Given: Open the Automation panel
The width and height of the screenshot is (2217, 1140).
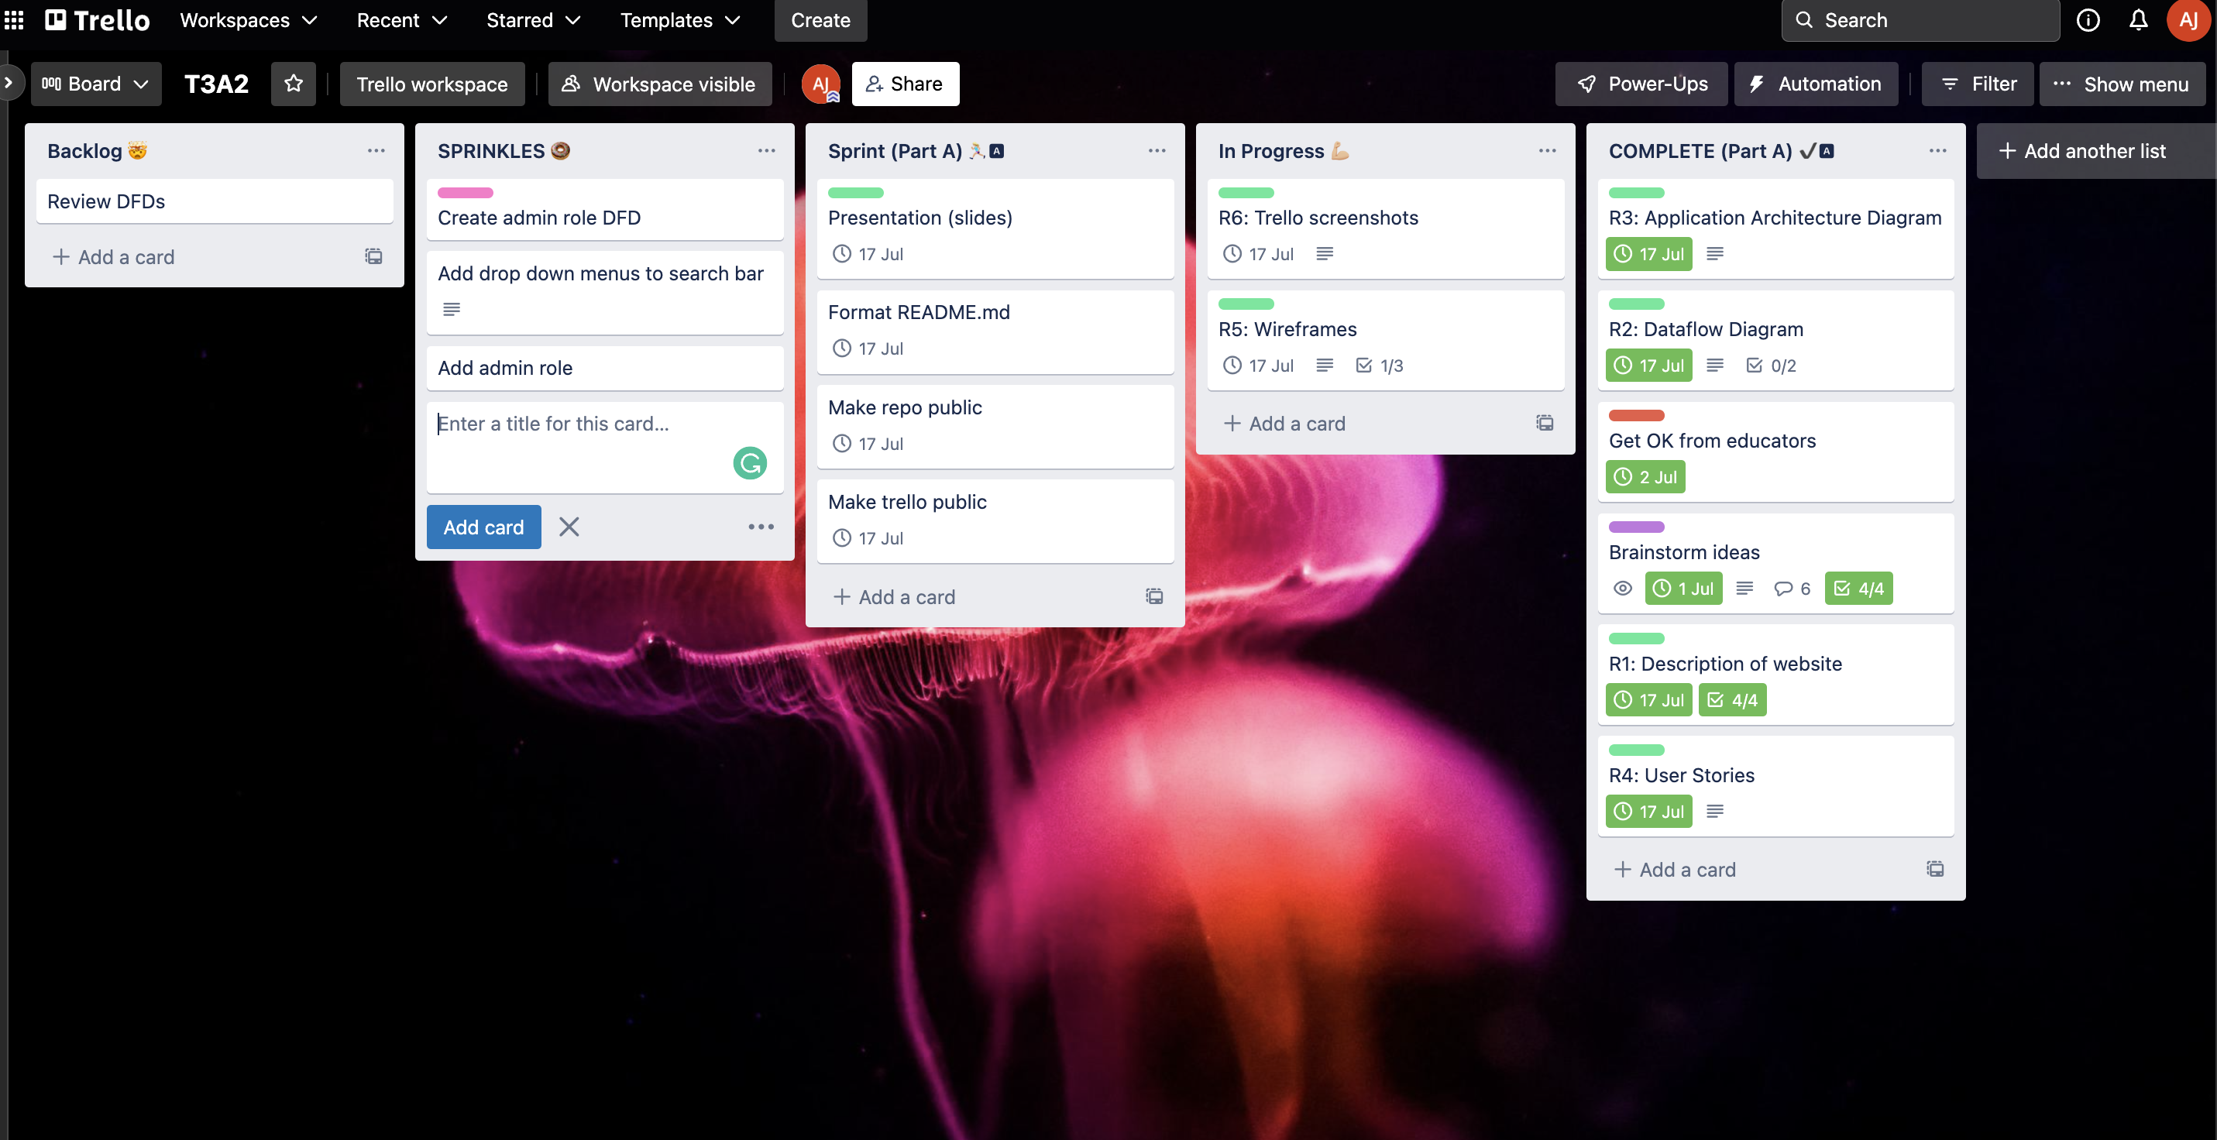Looking at the screenshot, I should (x=1816, y=83).
